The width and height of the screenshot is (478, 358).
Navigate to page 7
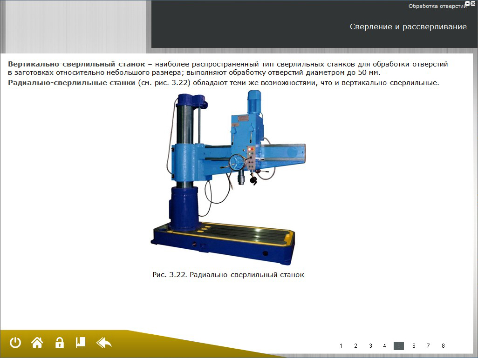pyautogui.click(x=428, y=346)
